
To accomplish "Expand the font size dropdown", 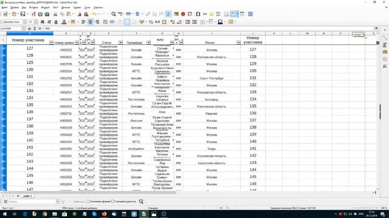I will [35, 22].
